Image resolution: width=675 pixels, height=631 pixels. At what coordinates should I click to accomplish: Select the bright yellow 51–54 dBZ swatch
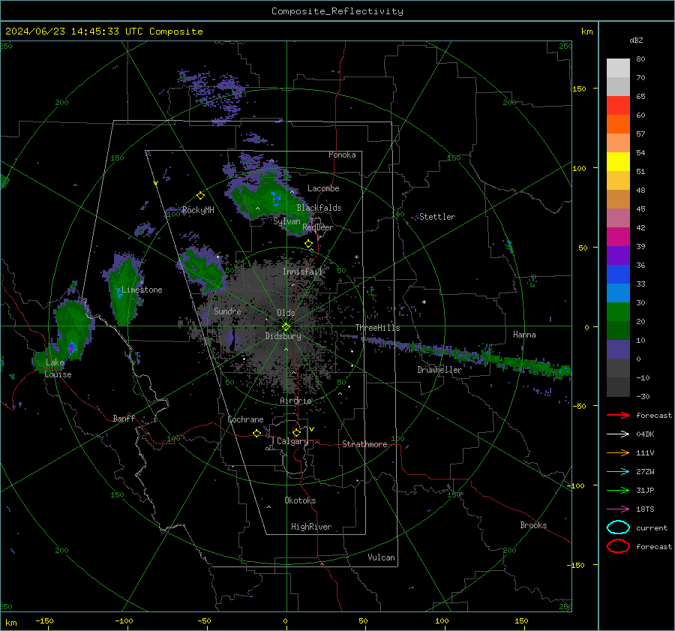point(618,162)
